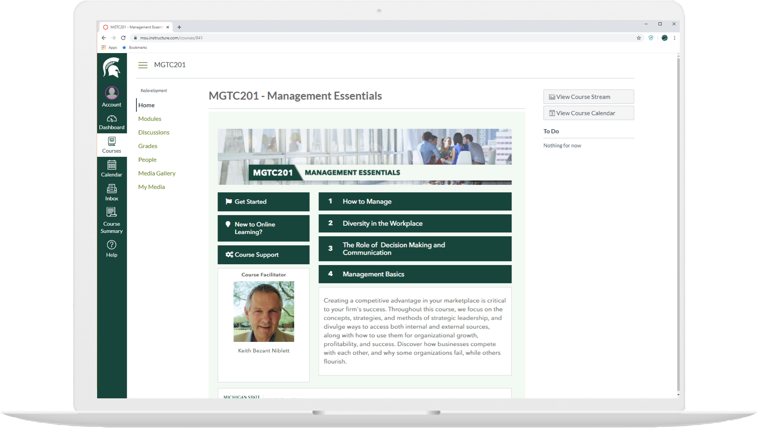Open New to Online Learning?
This screenshot has width=758, height=428.
264,228
